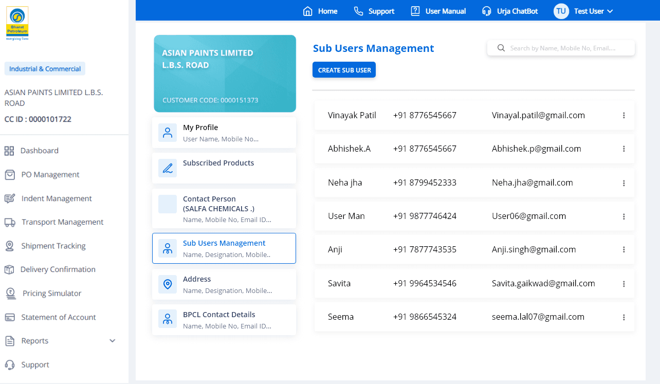Viewport: 660px width, 384px height.
Task: Open options menu for User Man
Action: tap(624, 216)
